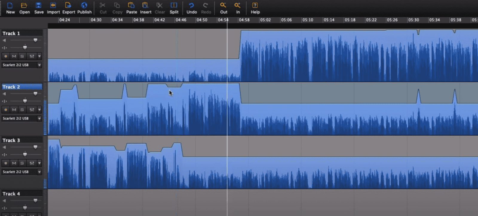The width and height of the screenshot is (478, 216).
Task: Click the Redo arrow icon
Action: pos(206,5)
